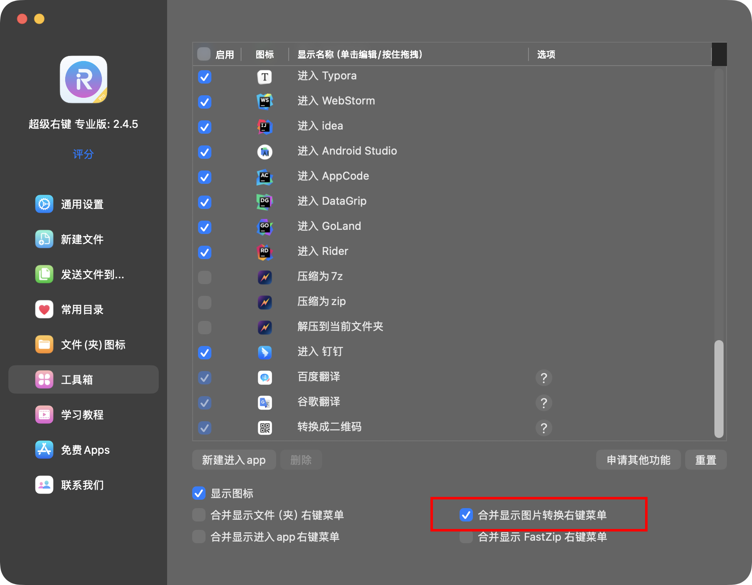
Task: Enable 合并显示 FastZip 右键菜单 option
Action: click(x=466, y=537)
